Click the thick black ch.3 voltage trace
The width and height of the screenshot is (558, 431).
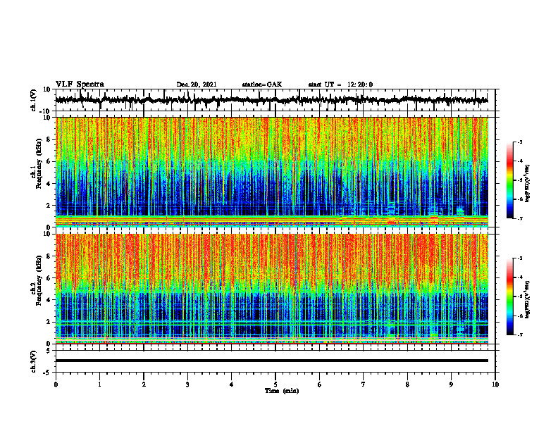point(272,361)
